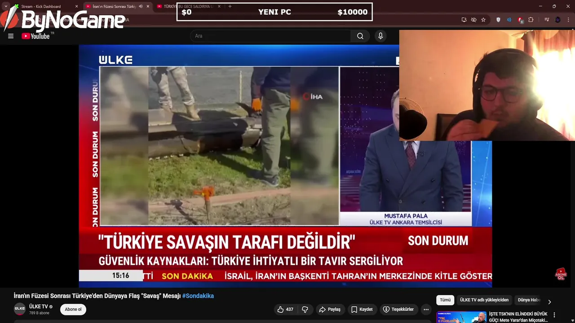Viewport: 575px width, 323px height.
Task: Open the recommended TSK video thumbnail
Action: coord(461,317)
